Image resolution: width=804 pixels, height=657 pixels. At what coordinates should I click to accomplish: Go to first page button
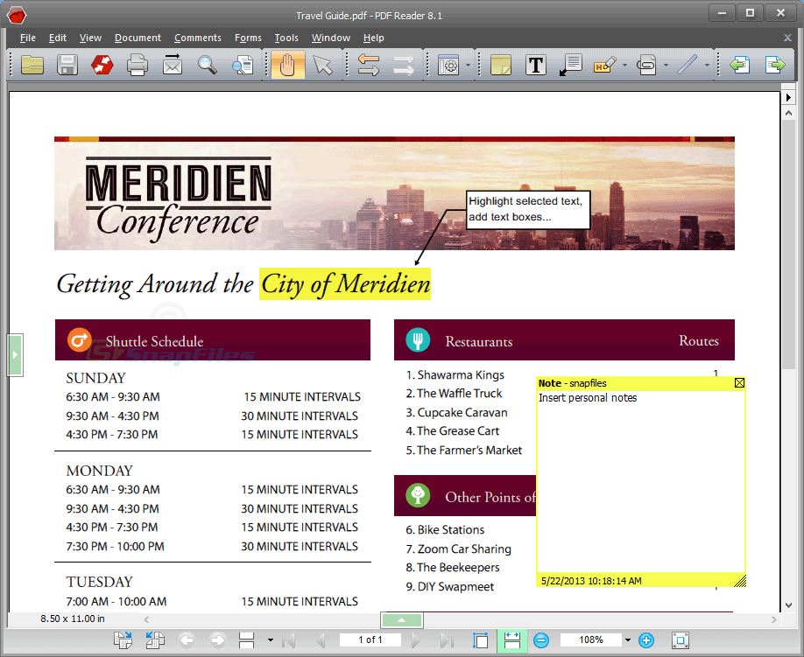pyautogui.click(x=289, y=640)
